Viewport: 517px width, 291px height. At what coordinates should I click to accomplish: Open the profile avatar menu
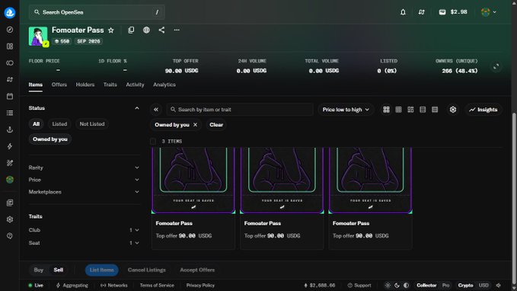(x=489, y=12)
